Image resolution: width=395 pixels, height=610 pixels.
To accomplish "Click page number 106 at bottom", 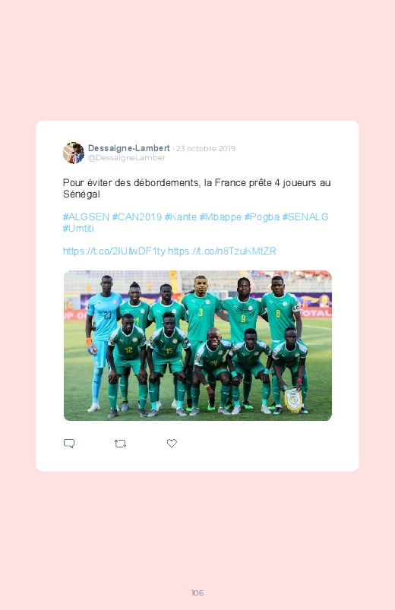I will 197,593.
